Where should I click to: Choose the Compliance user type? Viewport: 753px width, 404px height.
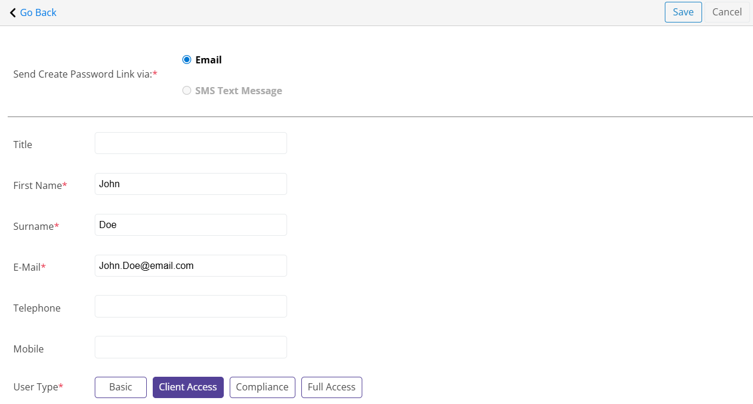click(262, 387)
